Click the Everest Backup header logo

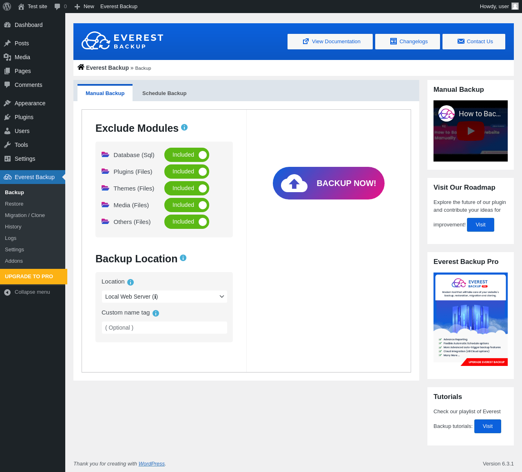click(x=122, y=41)
